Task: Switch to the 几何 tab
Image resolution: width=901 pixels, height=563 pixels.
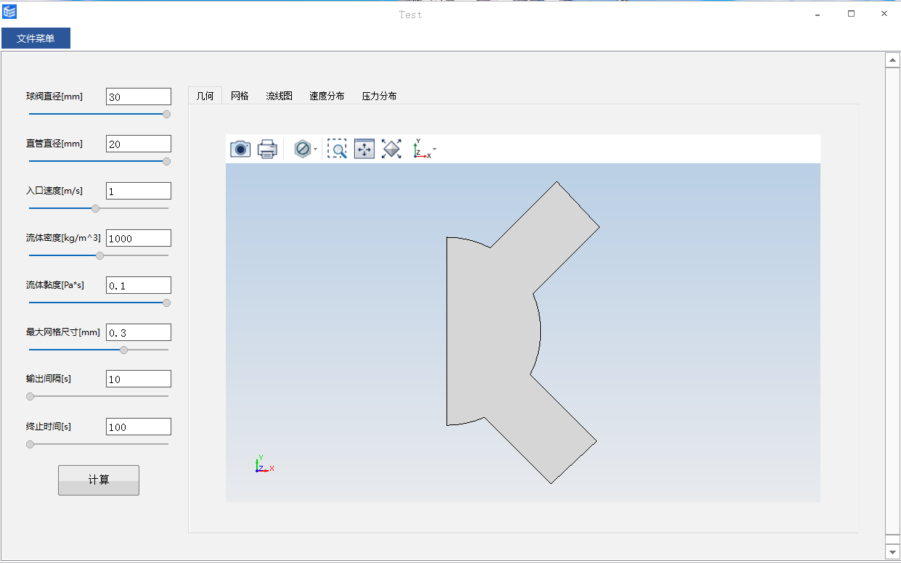Action: pos(205,96)
